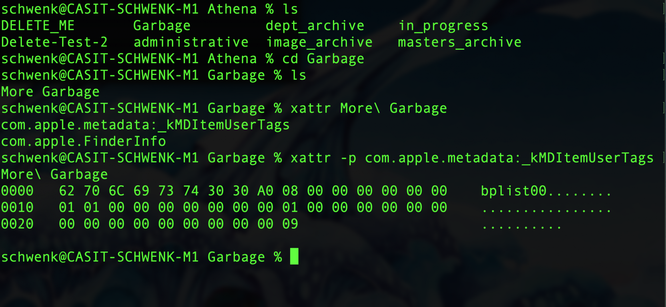Screen dimensions: 666x307
Task: Click the '-p' flag in the xattr command
Action: 348,158
